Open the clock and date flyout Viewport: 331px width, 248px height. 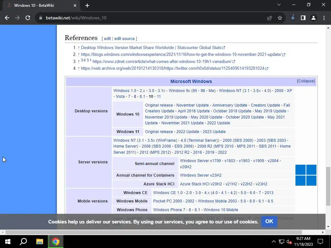pyautogui.click(x=303, y=242)
